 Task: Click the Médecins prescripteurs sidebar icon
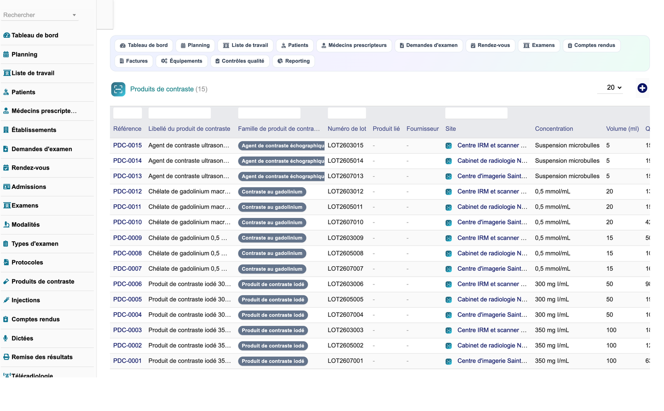click(x=6, y=111)
